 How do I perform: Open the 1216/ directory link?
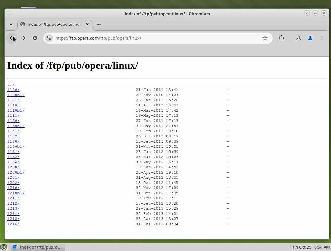[x=13, y=224]
